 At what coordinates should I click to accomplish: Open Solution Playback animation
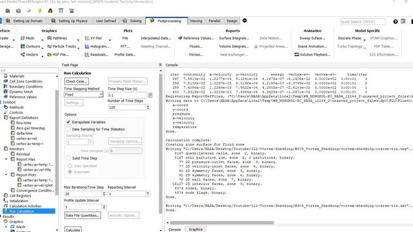(312, 54)
